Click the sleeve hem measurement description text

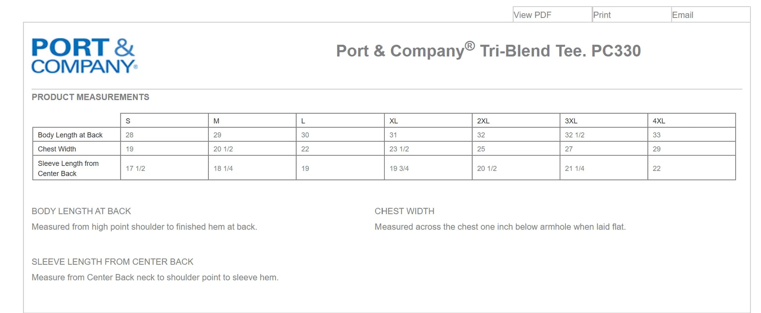(x=155, y=277)
